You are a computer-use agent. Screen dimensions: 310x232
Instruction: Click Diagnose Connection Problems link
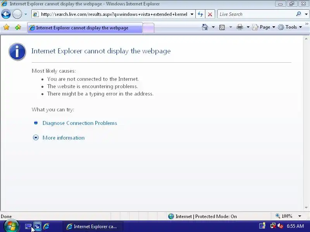click(80, 123)
